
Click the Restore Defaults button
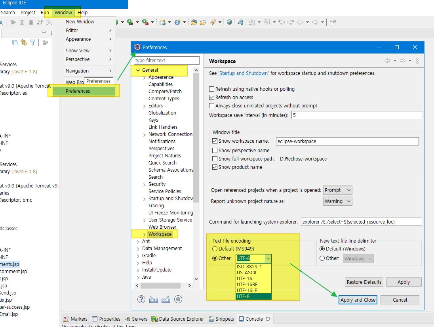[x=364, y=282]
